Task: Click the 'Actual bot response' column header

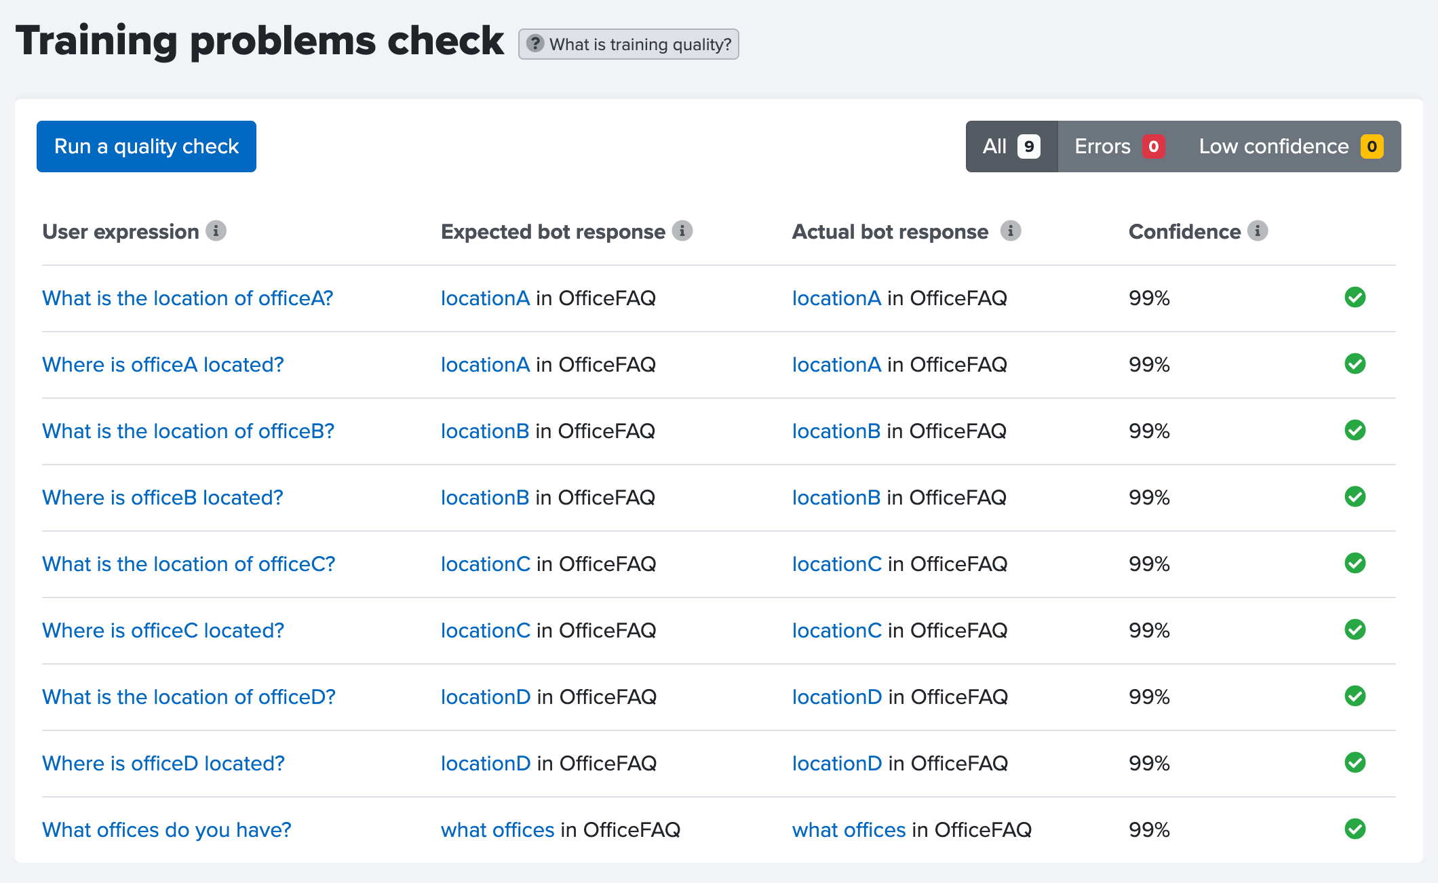Action: 890,232
